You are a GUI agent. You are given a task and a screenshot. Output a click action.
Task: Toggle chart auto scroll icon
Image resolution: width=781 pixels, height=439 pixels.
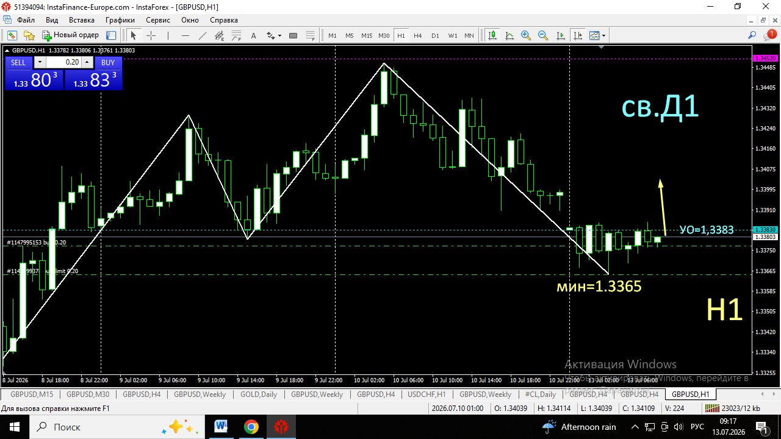coord(560,35)
